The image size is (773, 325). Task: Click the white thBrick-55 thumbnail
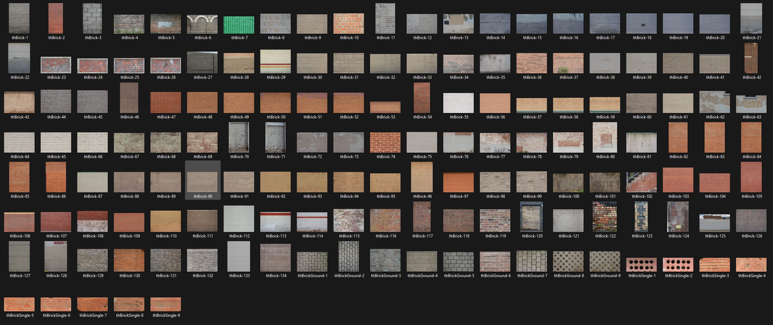click(x=458, y=103)
